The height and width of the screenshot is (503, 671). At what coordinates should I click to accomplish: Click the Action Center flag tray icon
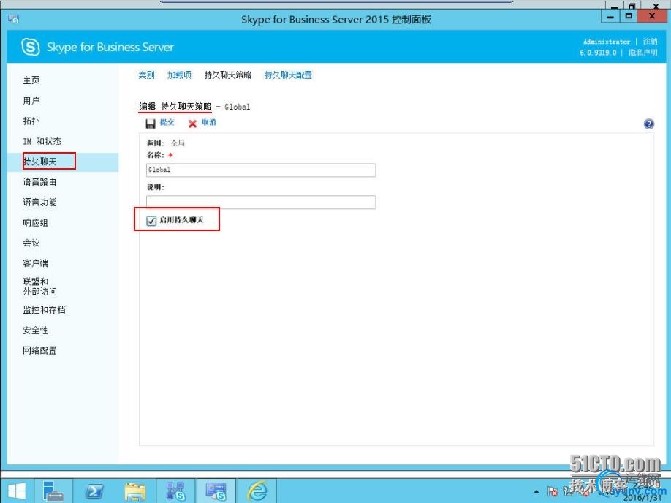coord(553,491)
